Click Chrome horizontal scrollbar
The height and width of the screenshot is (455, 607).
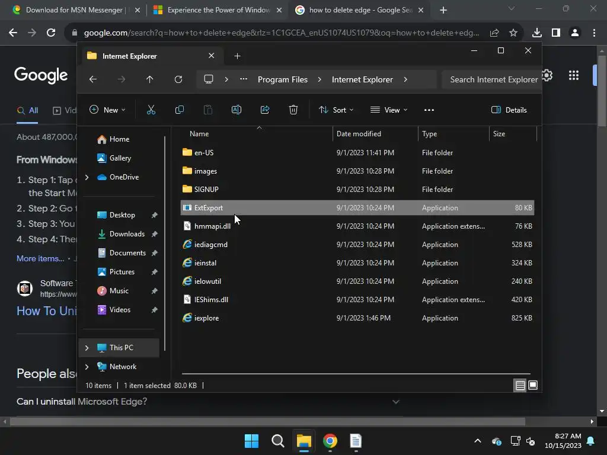[x=267, y=421]
